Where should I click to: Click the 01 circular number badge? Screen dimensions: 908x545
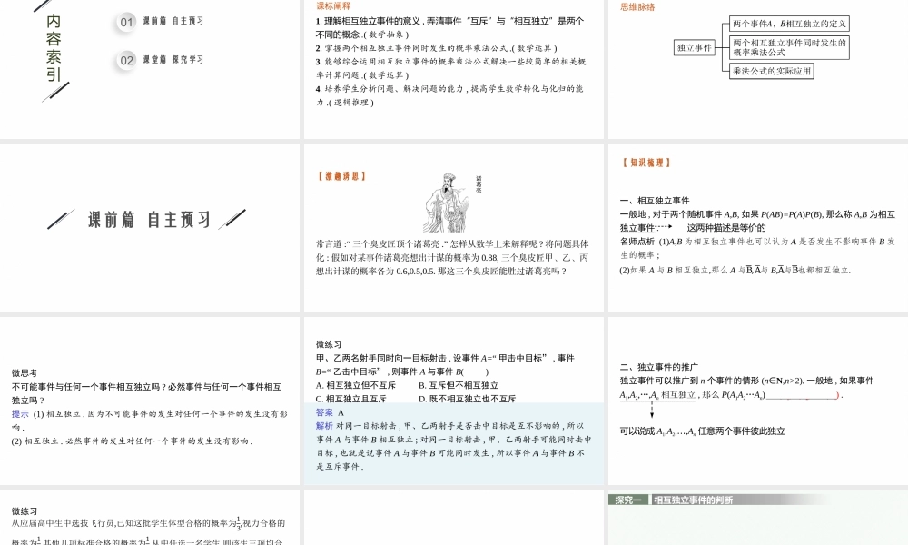127,21
